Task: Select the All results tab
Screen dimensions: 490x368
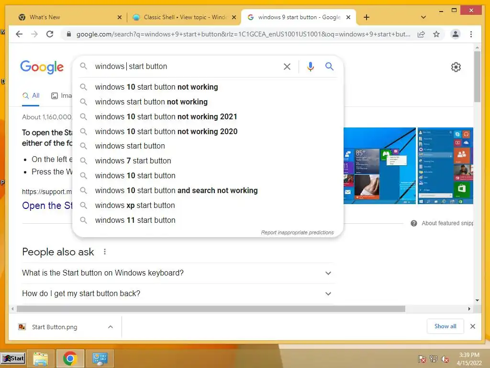Action: pos(31,96)
